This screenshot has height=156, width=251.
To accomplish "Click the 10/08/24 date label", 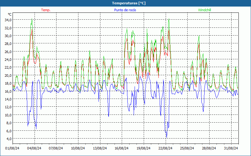I will [x=78, y=148].
